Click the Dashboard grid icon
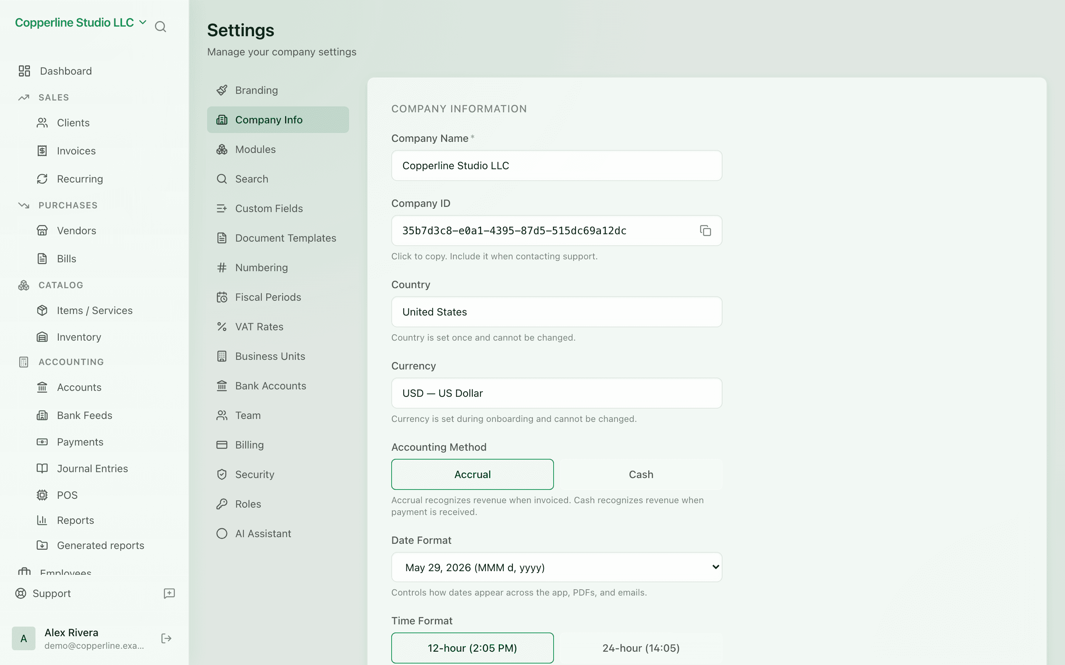 pyautogui.click(x=24, y=71)
